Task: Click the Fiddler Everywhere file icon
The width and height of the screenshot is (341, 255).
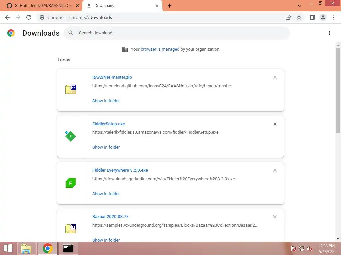Action: [71, 183]
